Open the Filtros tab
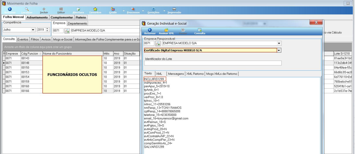The width and height of the screenshot is (355, 154). pyautogui.click(x=35, y=39)
